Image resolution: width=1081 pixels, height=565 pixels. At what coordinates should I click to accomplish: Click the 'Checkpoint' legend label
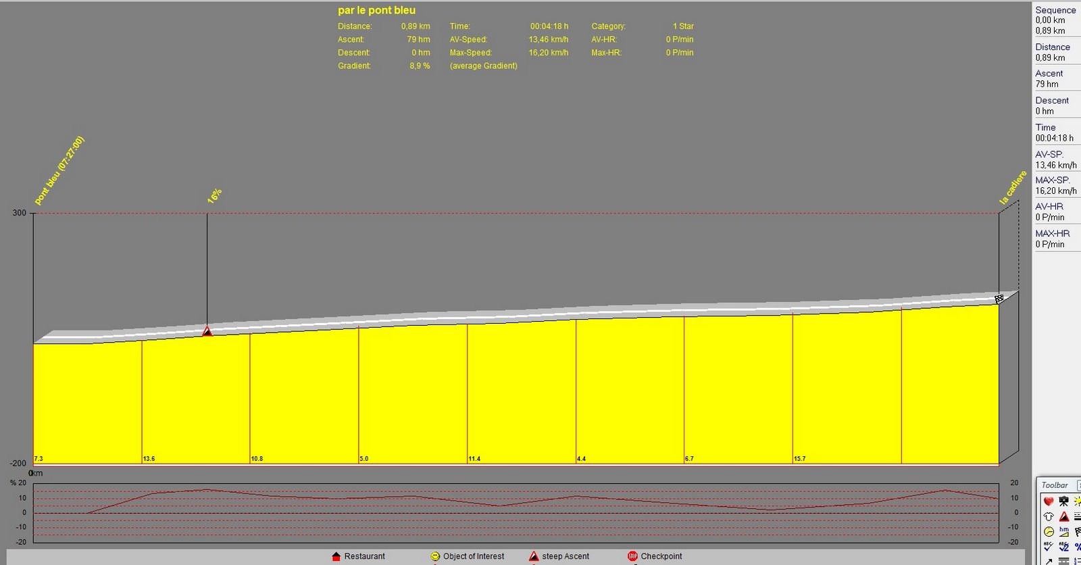pos(661,556)
